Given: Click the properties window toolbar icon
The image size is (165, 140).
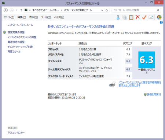Looking at the screenshot, I should coord(151,17).
